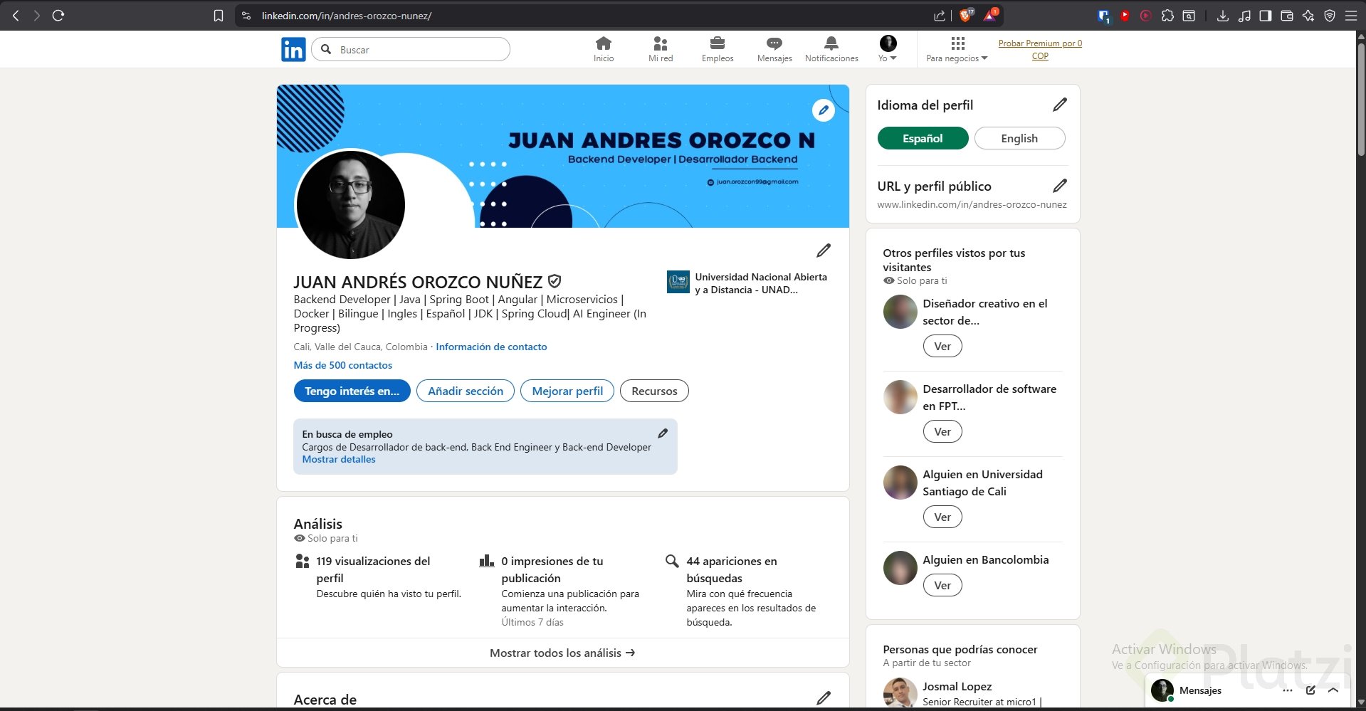Expand the Mensajes chat panel

coord(1333,690)
